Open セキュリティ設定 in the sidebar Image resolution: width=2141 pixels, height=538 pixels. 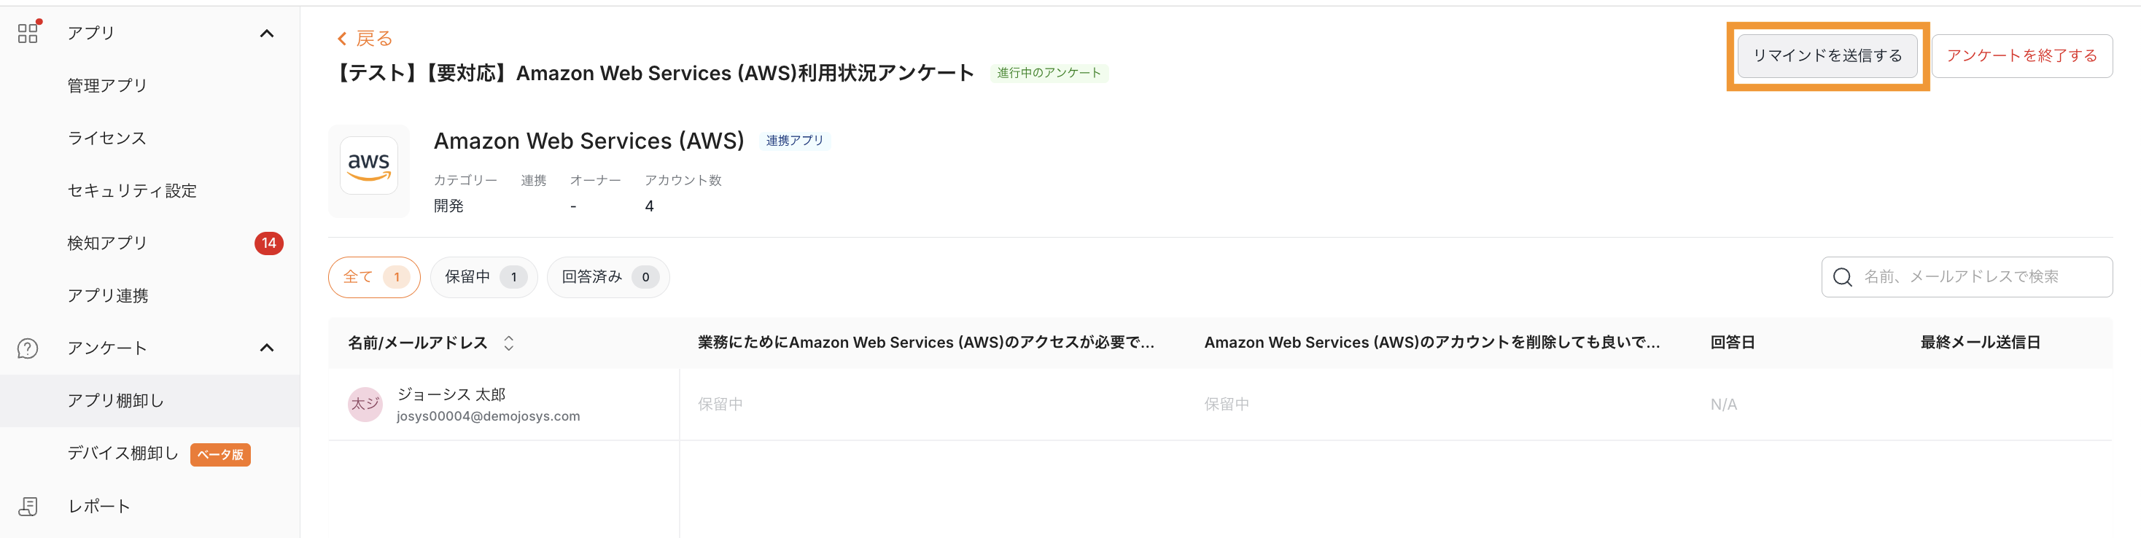tap(132, 191)
